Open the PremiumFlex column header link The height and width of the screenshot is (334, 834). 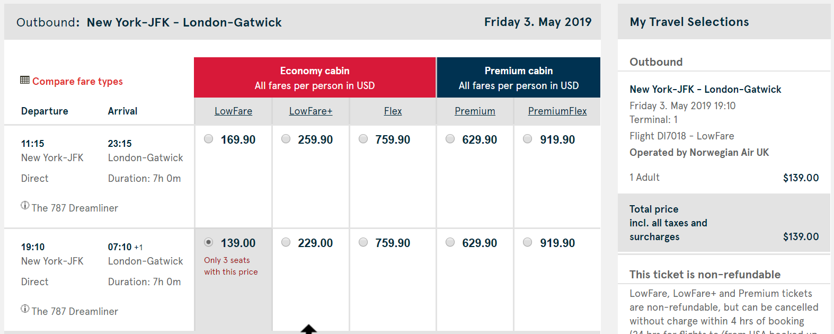[557, 111]
